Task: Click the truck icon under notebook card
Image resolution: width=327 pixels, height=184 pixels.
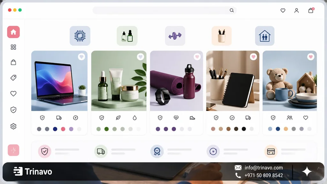Action: 248,118
